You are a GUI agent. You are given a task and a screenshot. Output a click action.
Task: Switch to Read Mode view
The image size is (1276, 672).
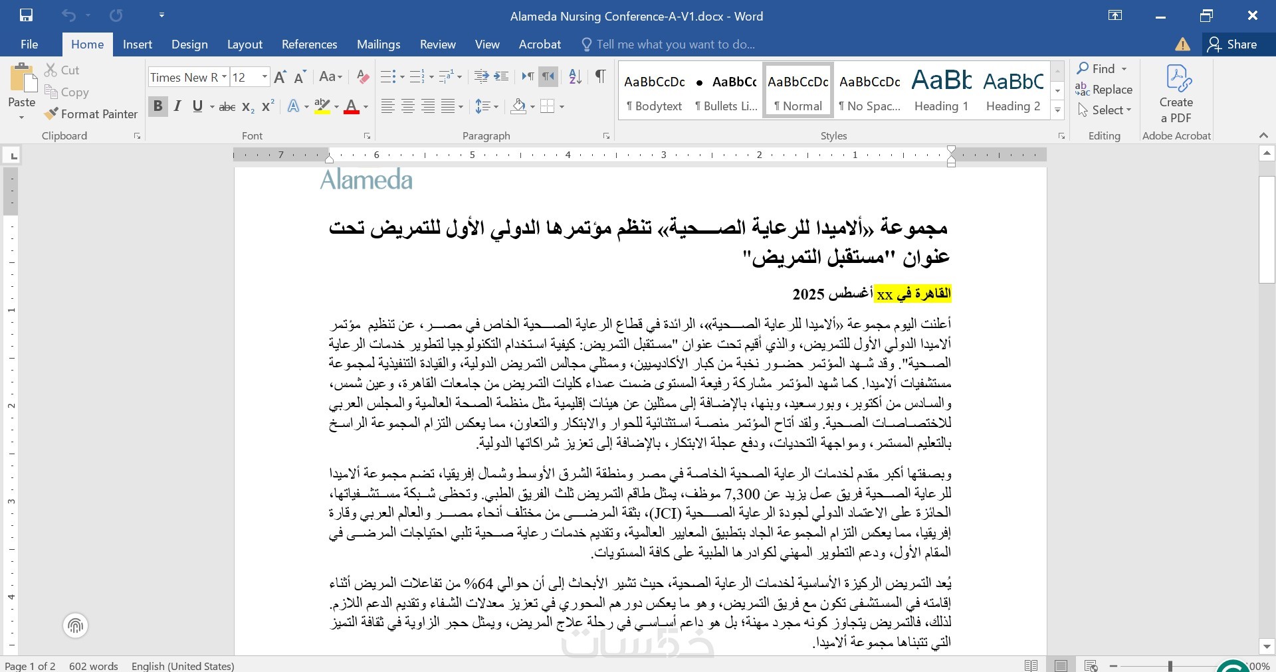point(1031,665)
